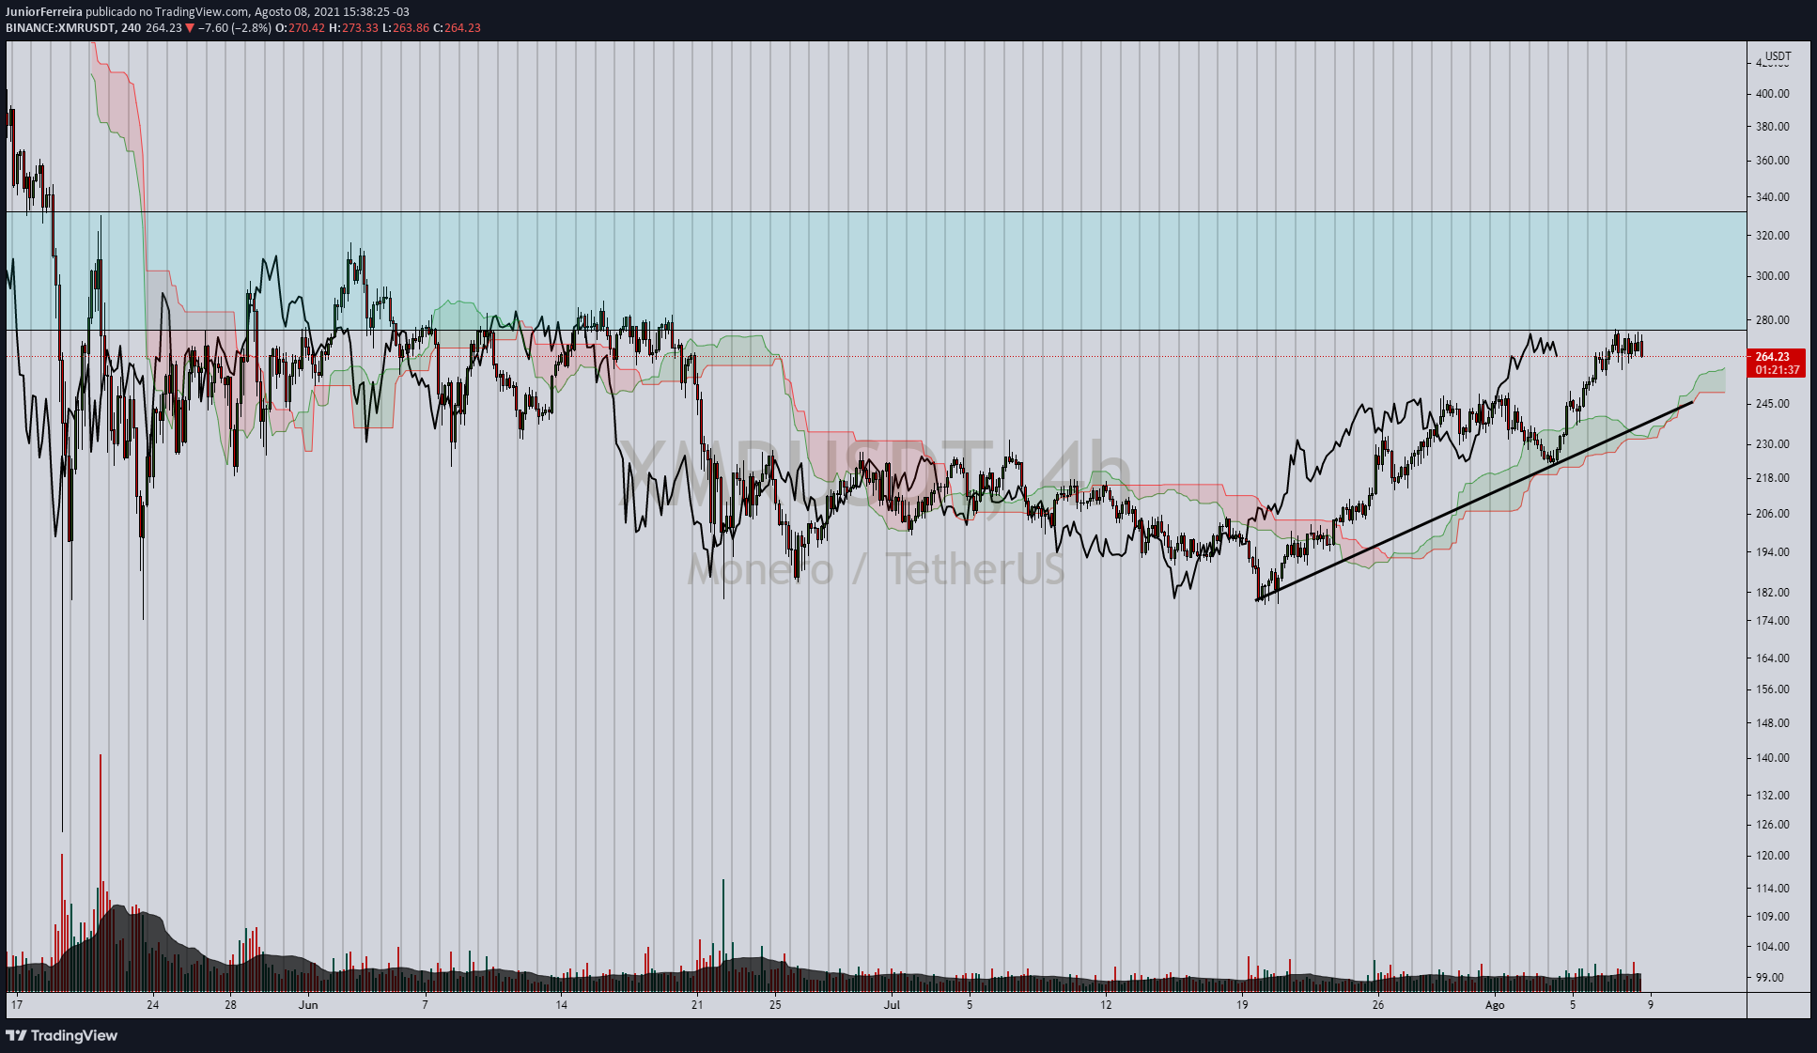Click the low price value L:263.86

point(406,28)
